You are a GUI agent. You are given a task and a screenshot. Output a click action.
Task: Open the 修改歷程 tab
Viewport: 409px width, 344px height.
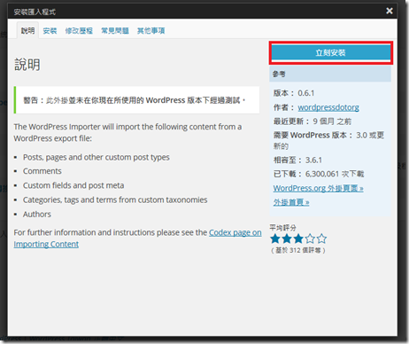[79, 30]
